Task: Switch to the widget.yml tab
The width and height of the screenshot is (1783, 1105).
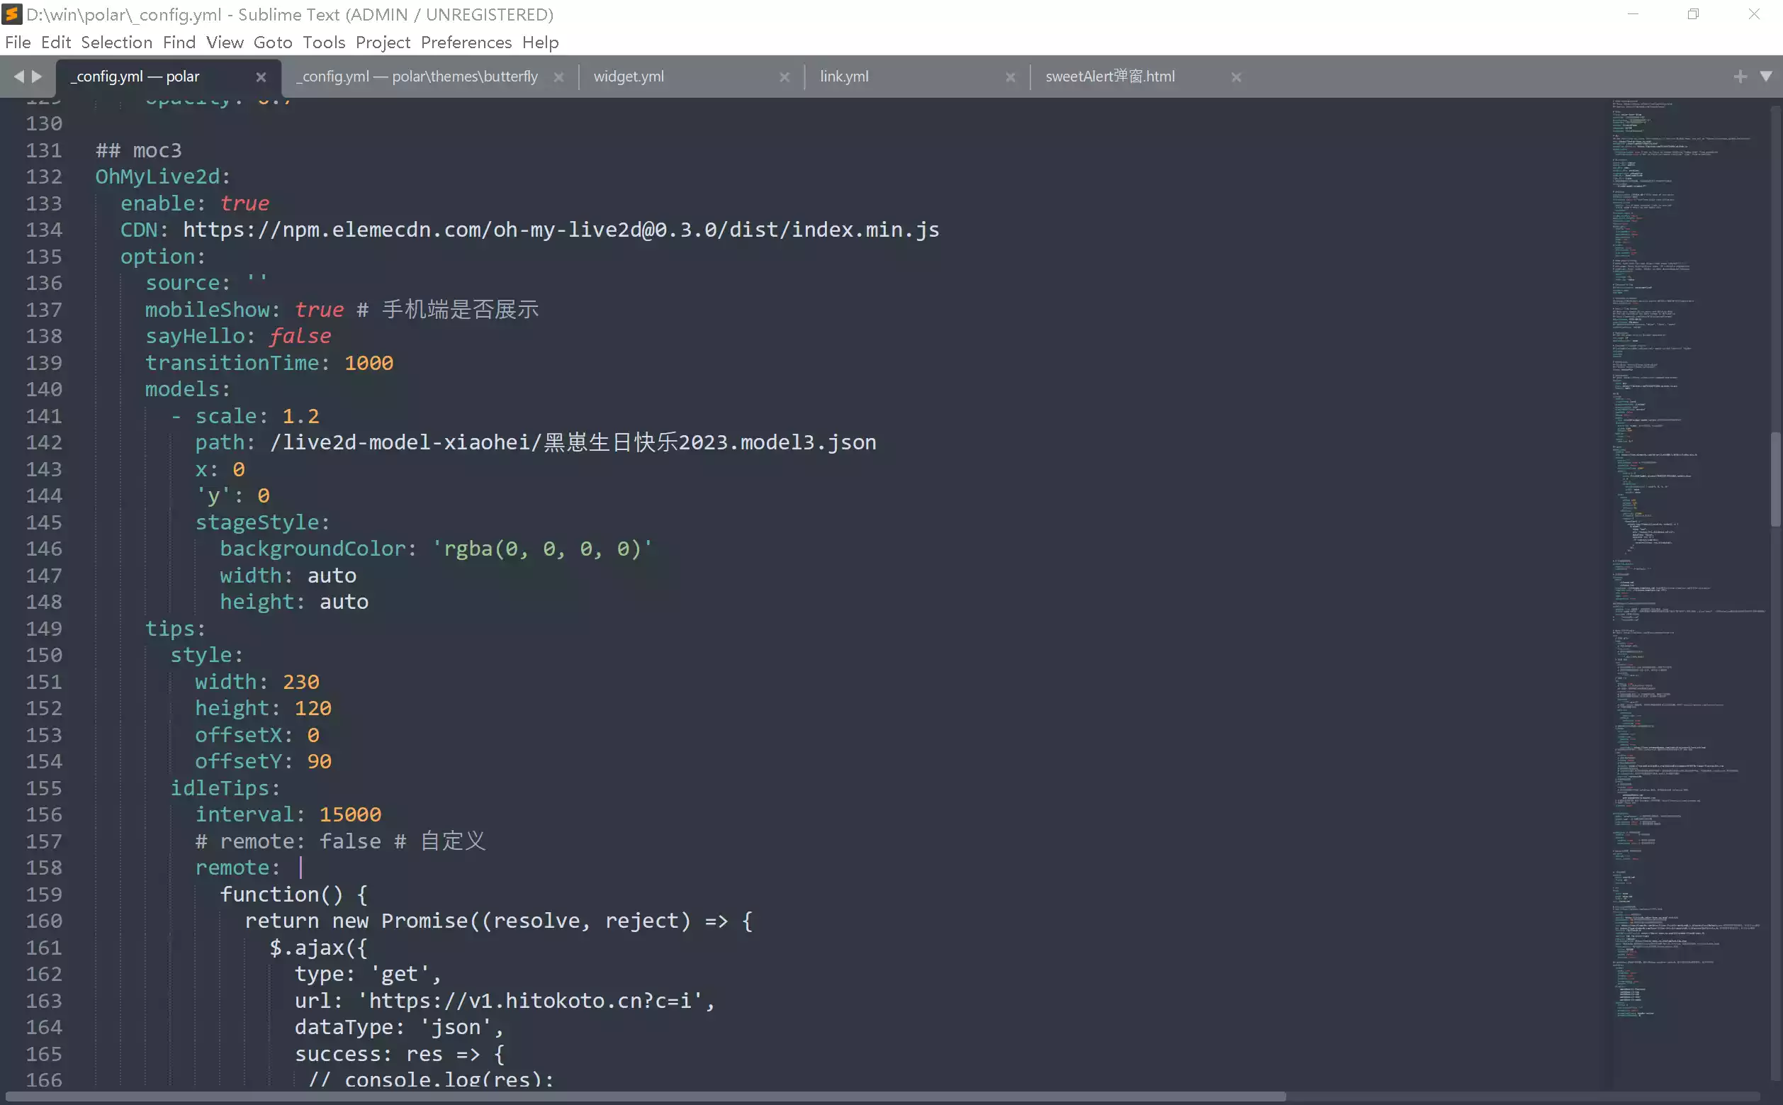Action: pyautogui.click(x=629, y=77)
